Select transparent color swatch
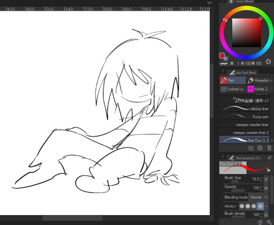The image size is (274, 225). [224, 64]
